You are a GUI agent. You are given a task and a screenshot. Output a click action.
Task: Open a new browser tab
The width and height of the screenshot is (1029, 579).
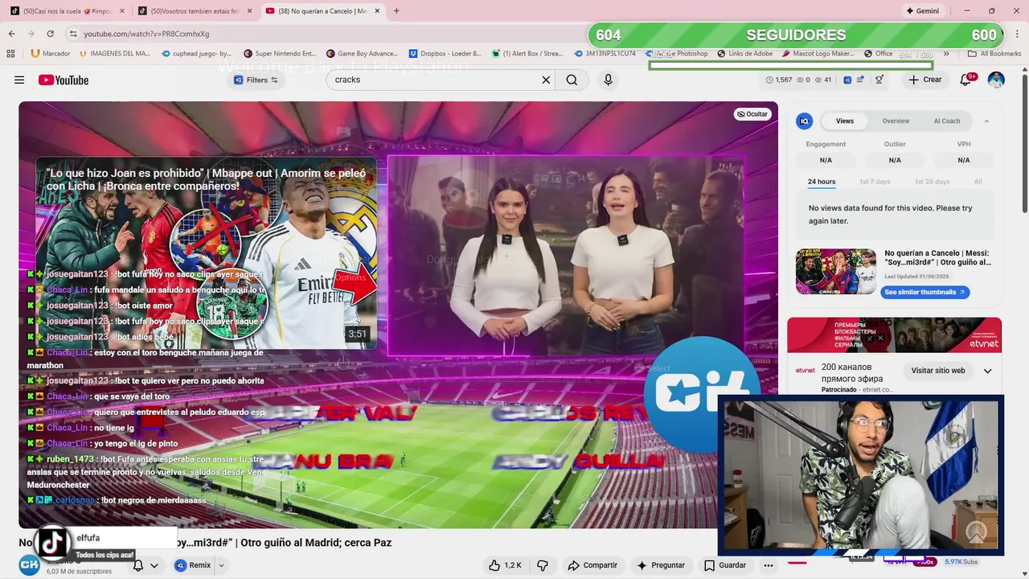point(396,10)
